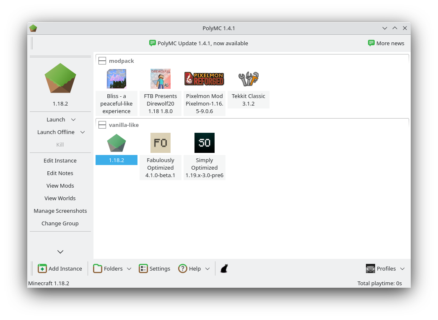Select the Fabulously Optimized instance icon
Image resolution: width=438 pixels, height=320 pixels.
[x=160, y=142]
